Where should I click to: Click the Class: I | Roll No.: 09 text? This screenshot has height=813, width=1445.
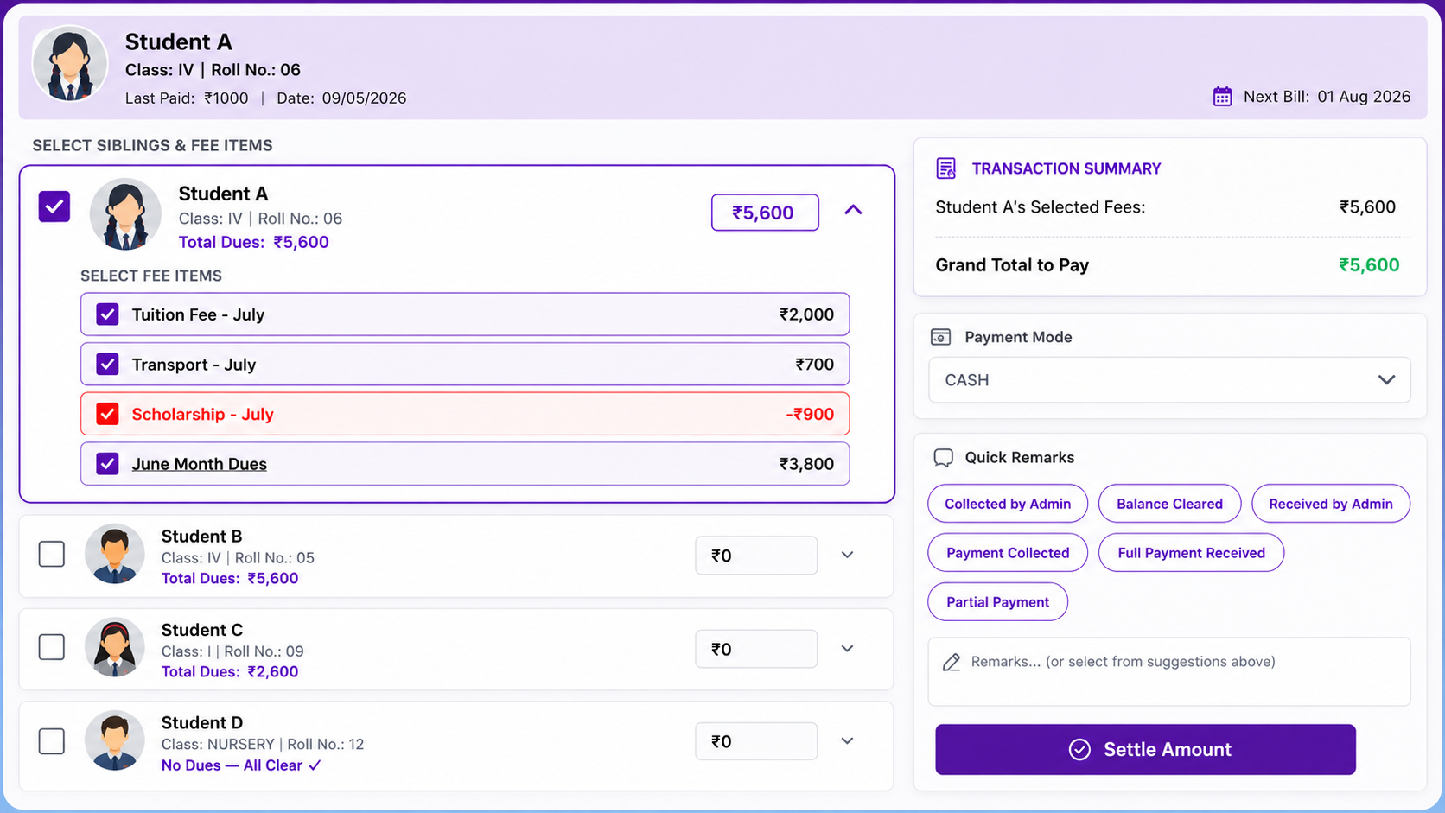point(232,651)
